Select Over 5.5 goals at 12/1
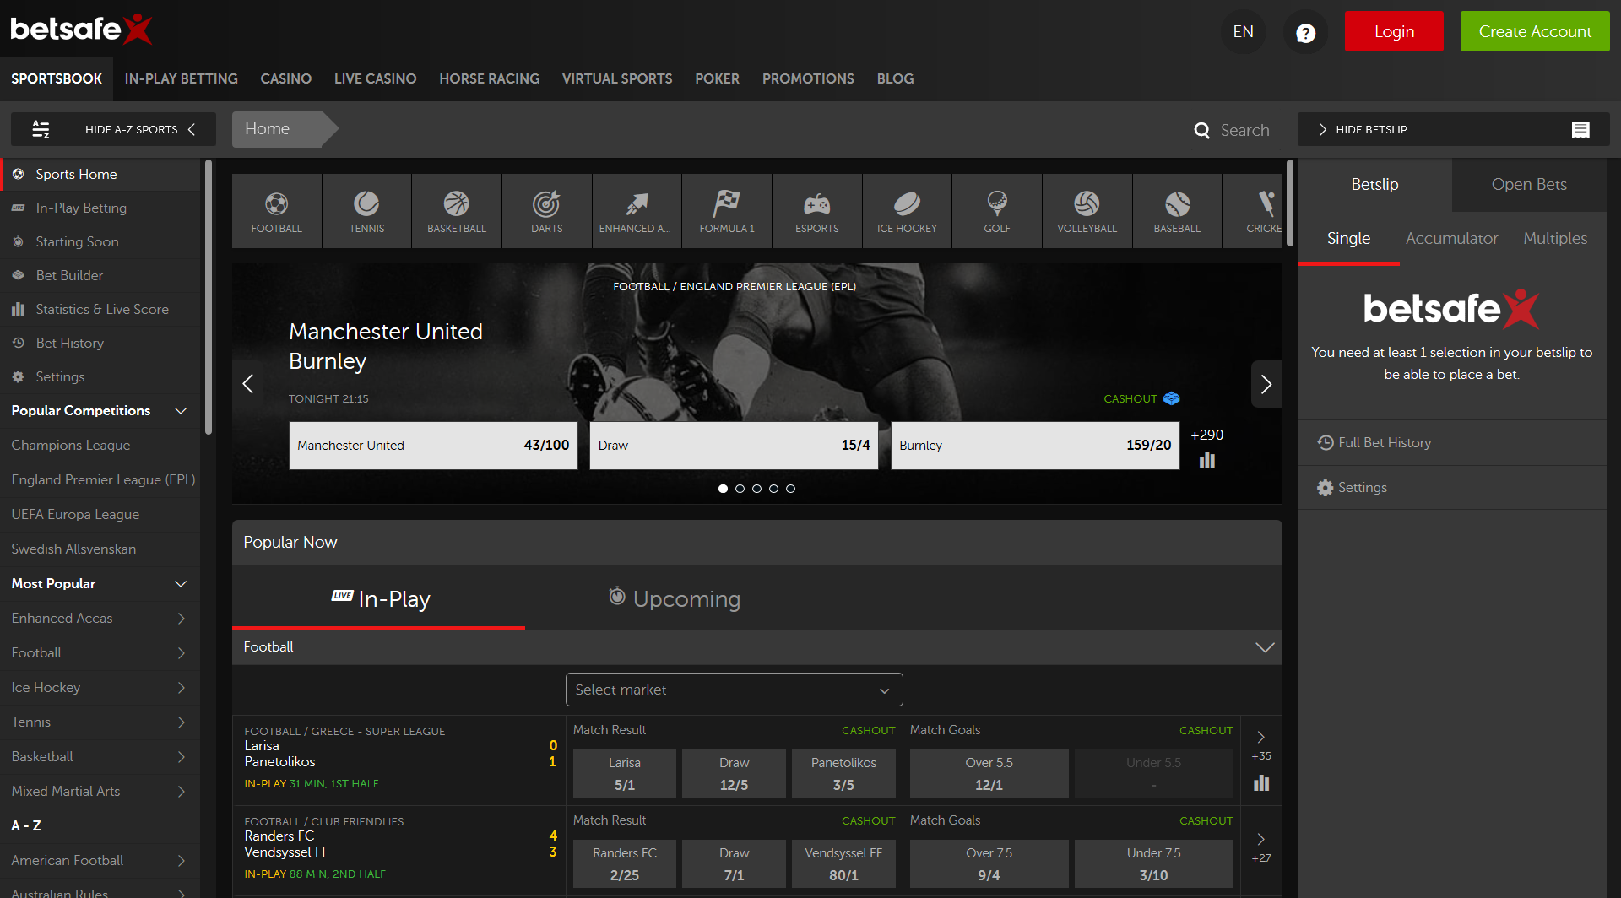Screen dimensions: 1621x898 click(989, 773)
